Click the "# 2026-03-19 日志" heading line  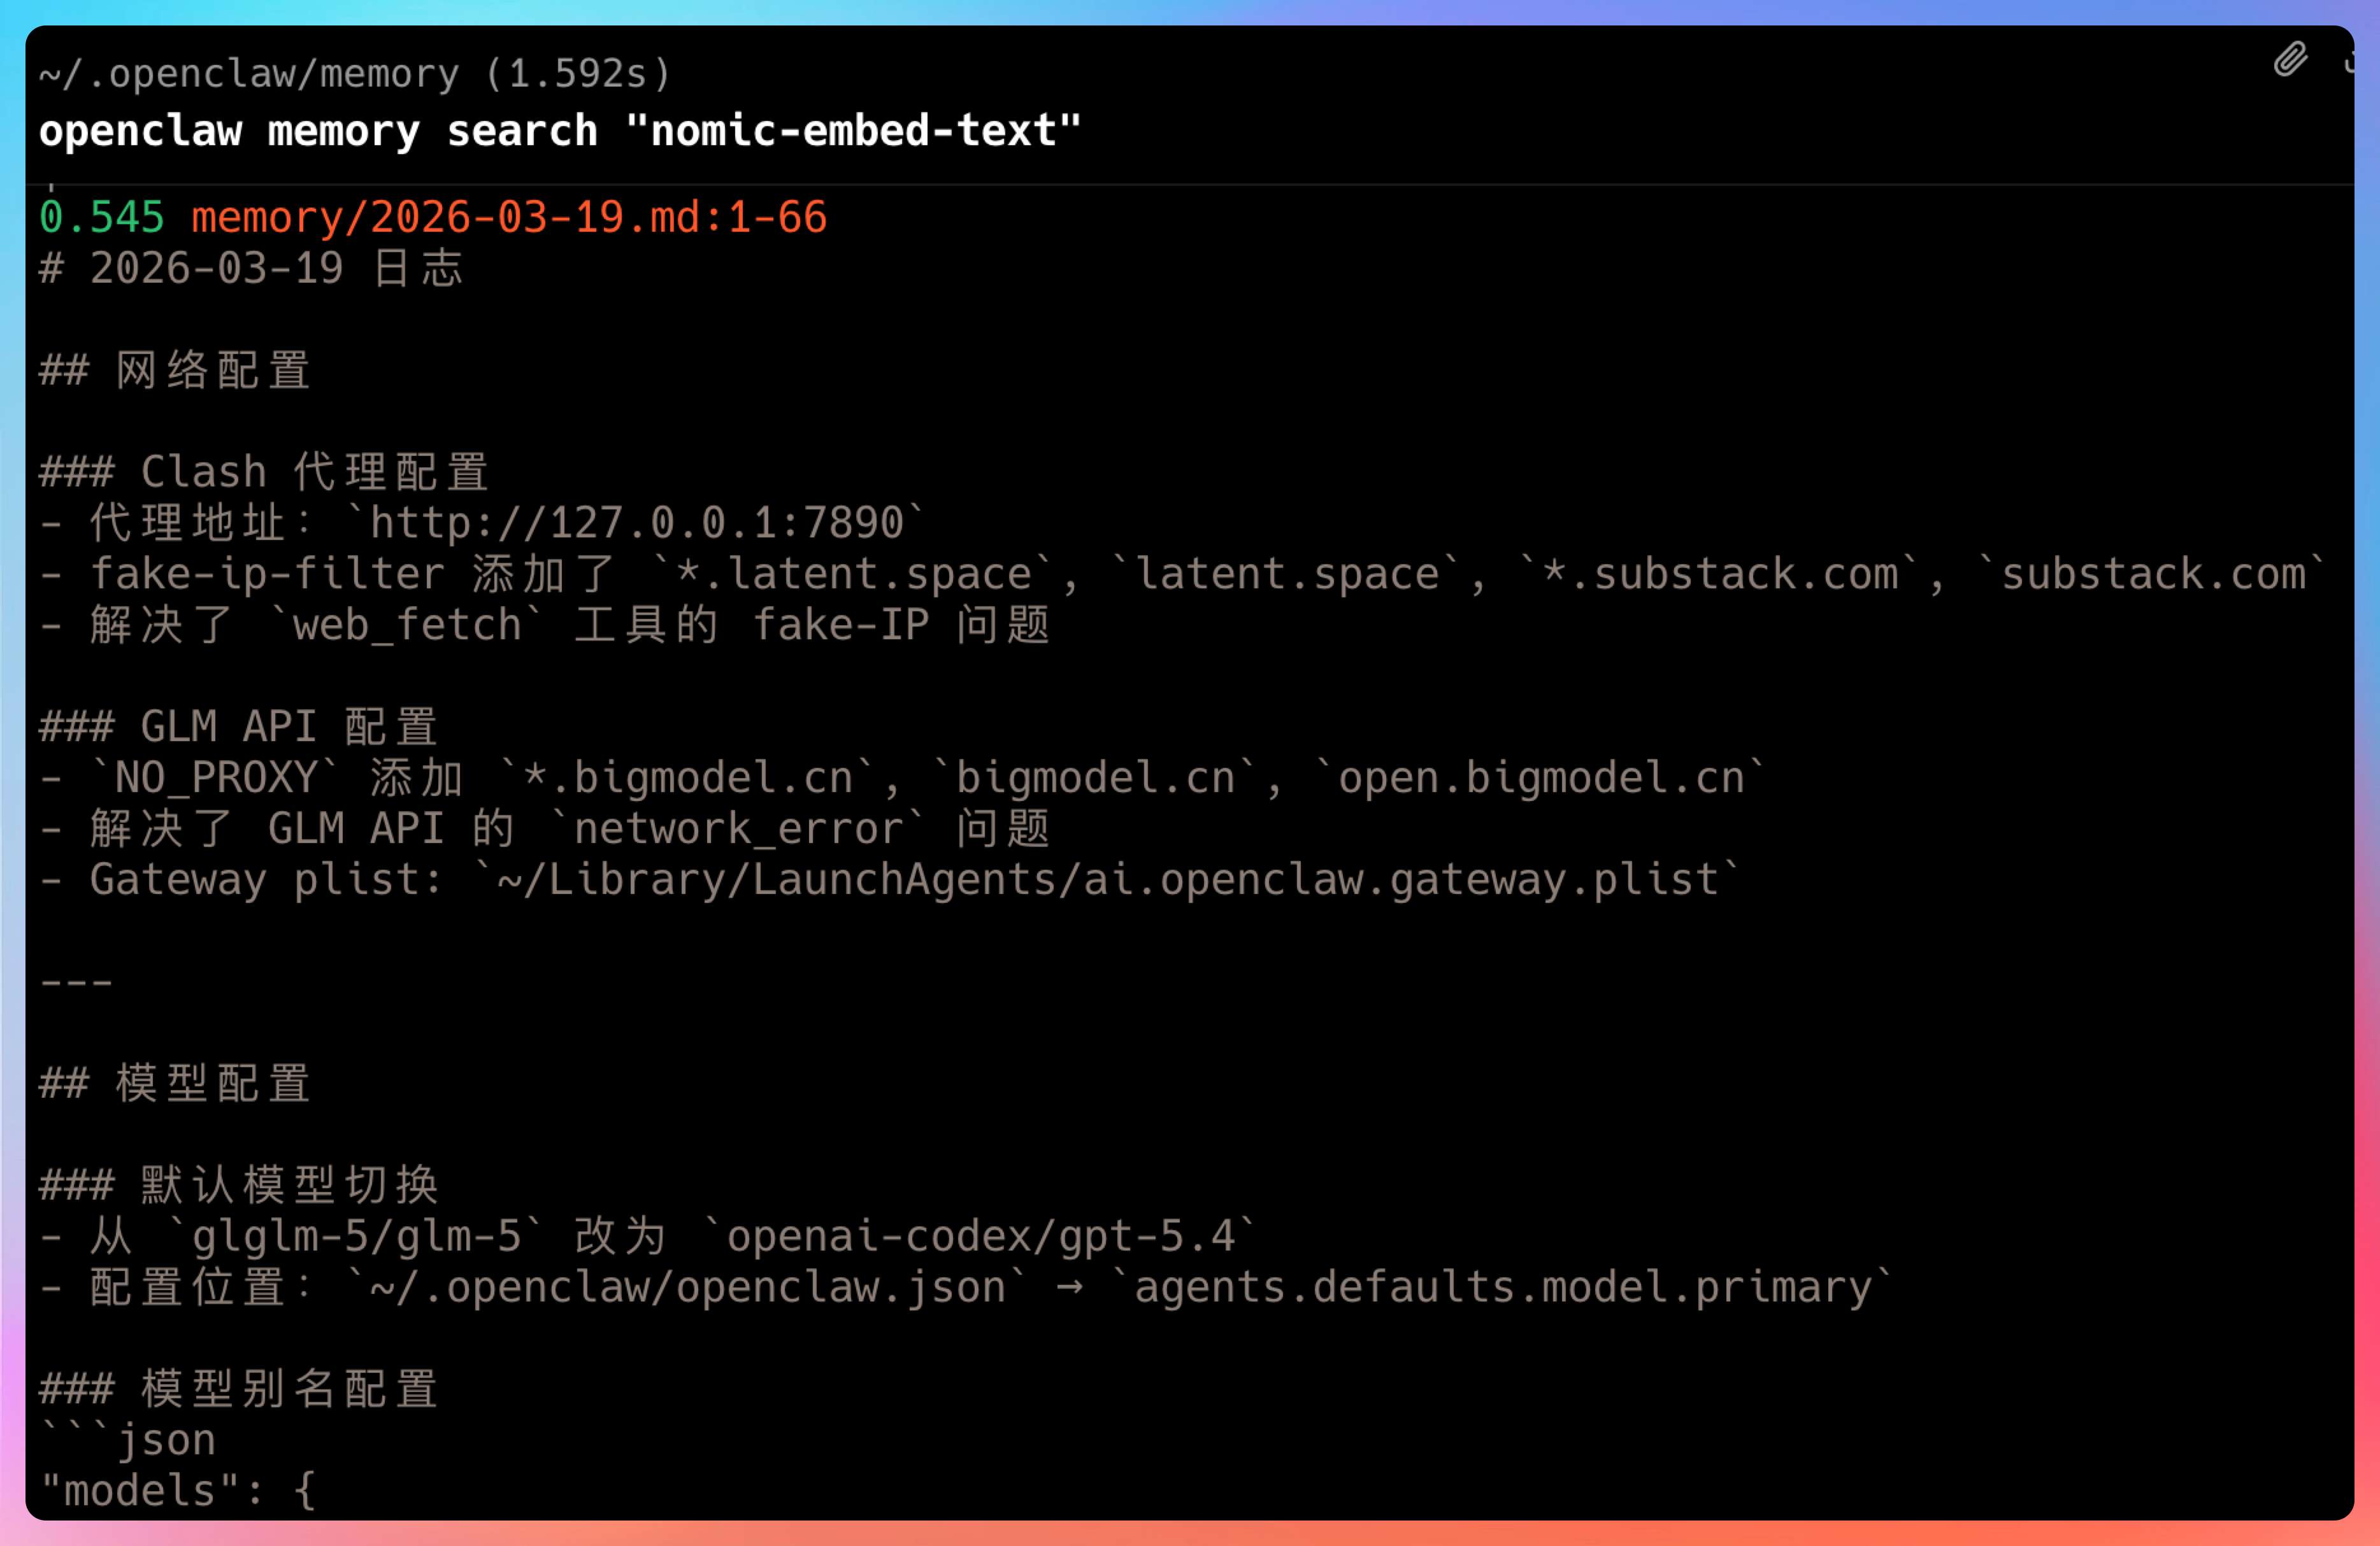[250, 269]
